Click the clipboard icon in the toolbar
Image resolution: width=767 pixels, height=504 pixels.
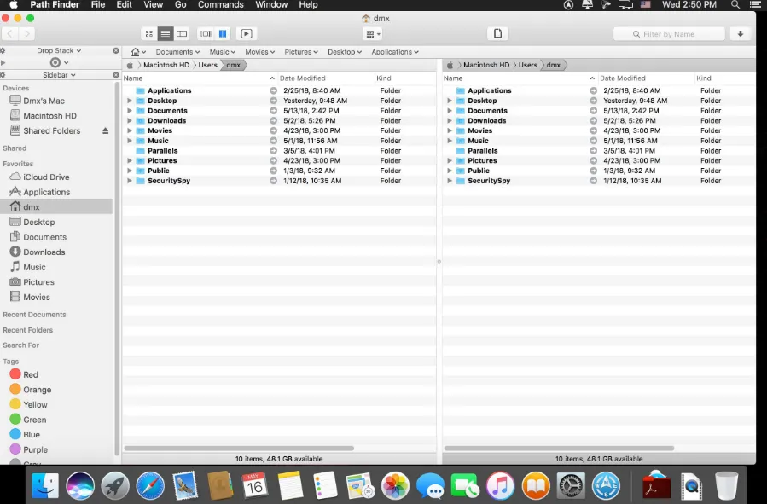coord(497,34)
